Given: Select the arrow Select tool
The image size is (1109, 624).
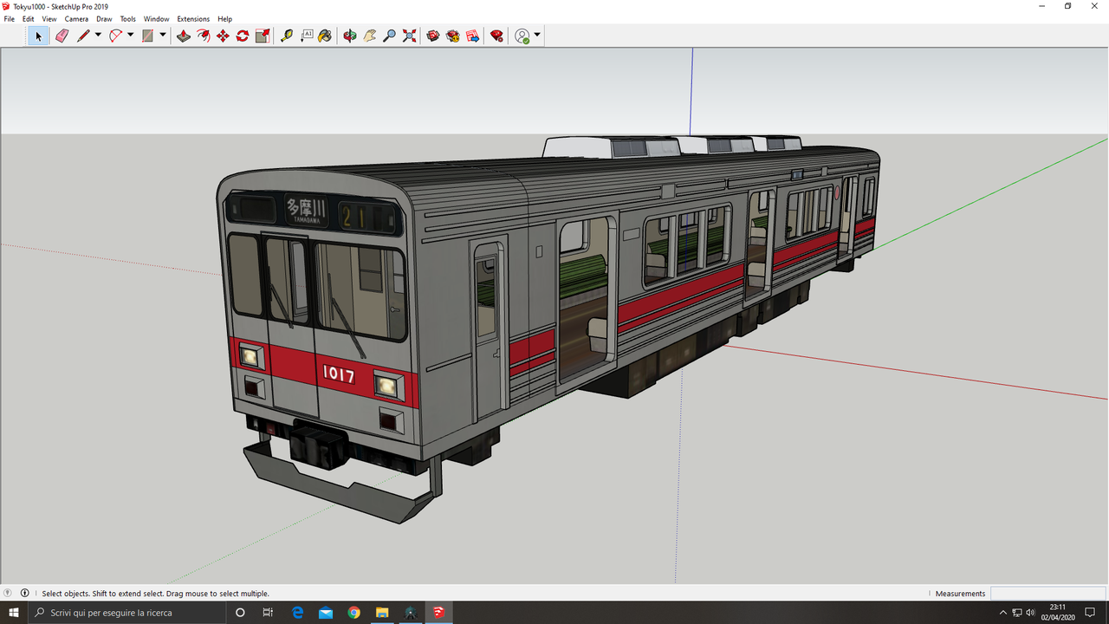Looking at the screenshot, I should 38,36.
